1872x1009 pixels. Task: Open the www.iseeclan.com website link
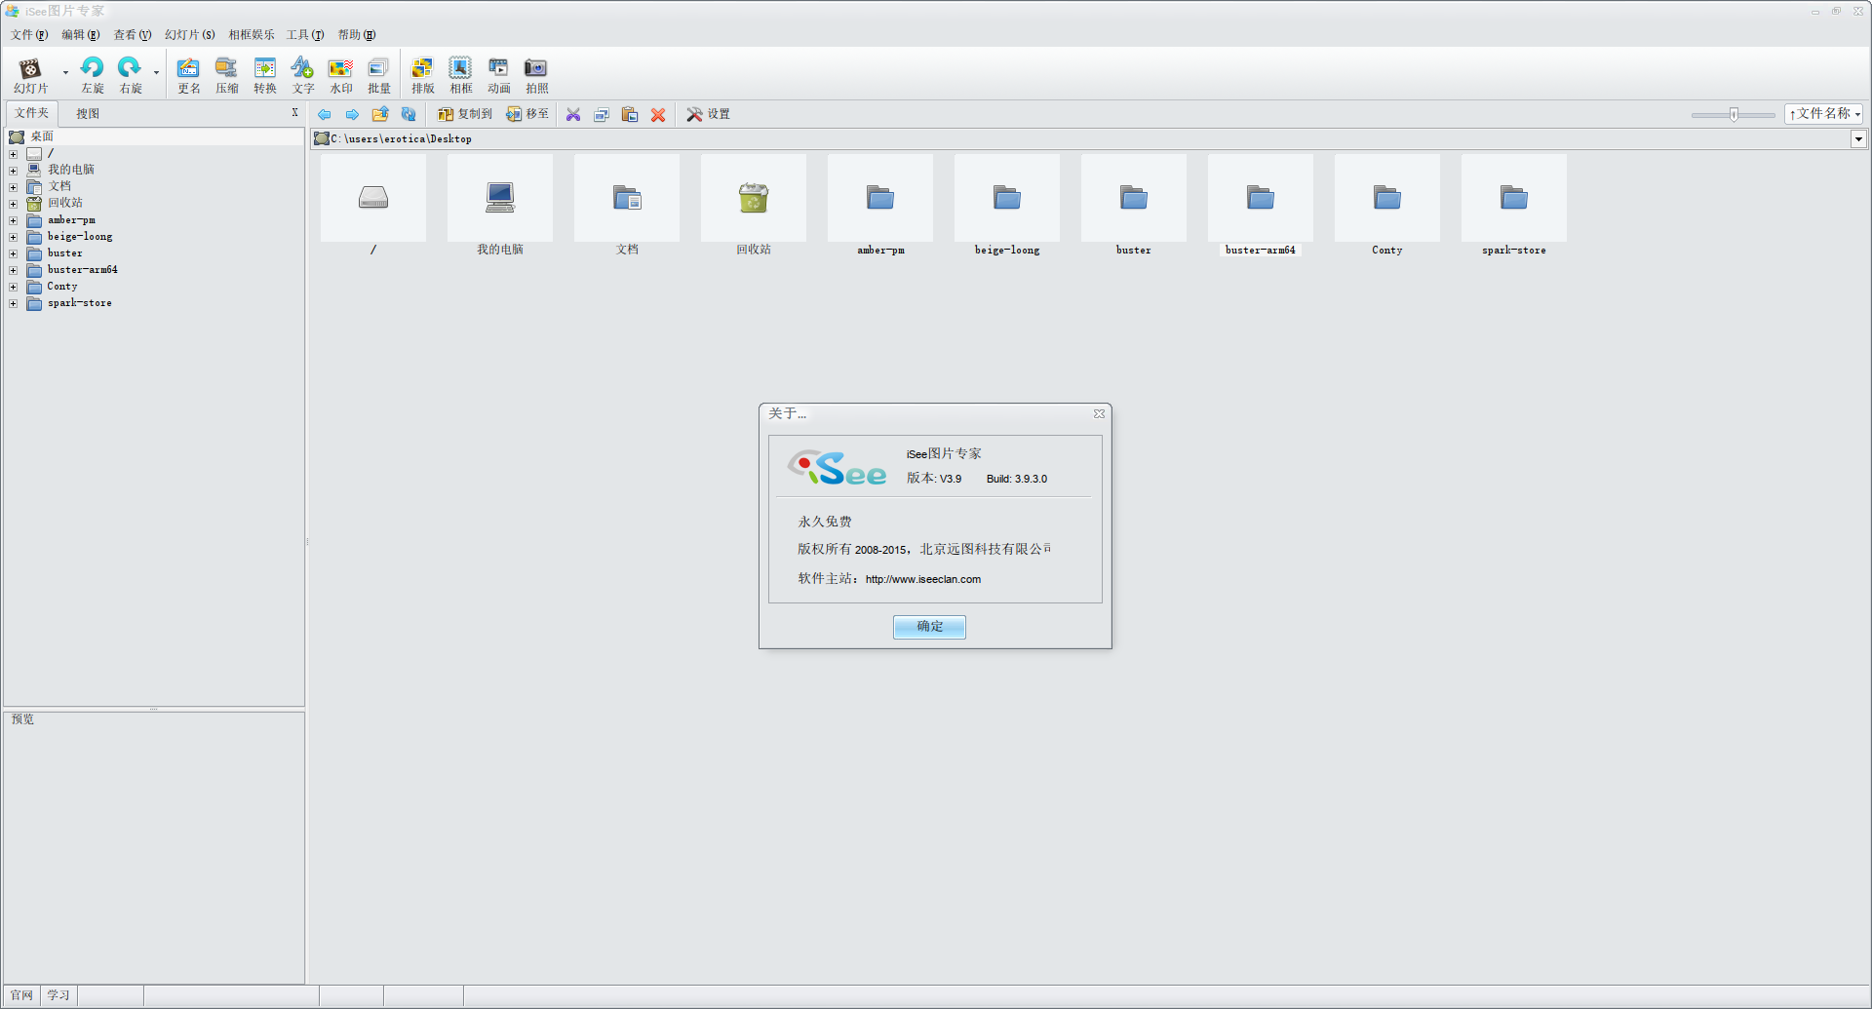click(x=922, y=579)
